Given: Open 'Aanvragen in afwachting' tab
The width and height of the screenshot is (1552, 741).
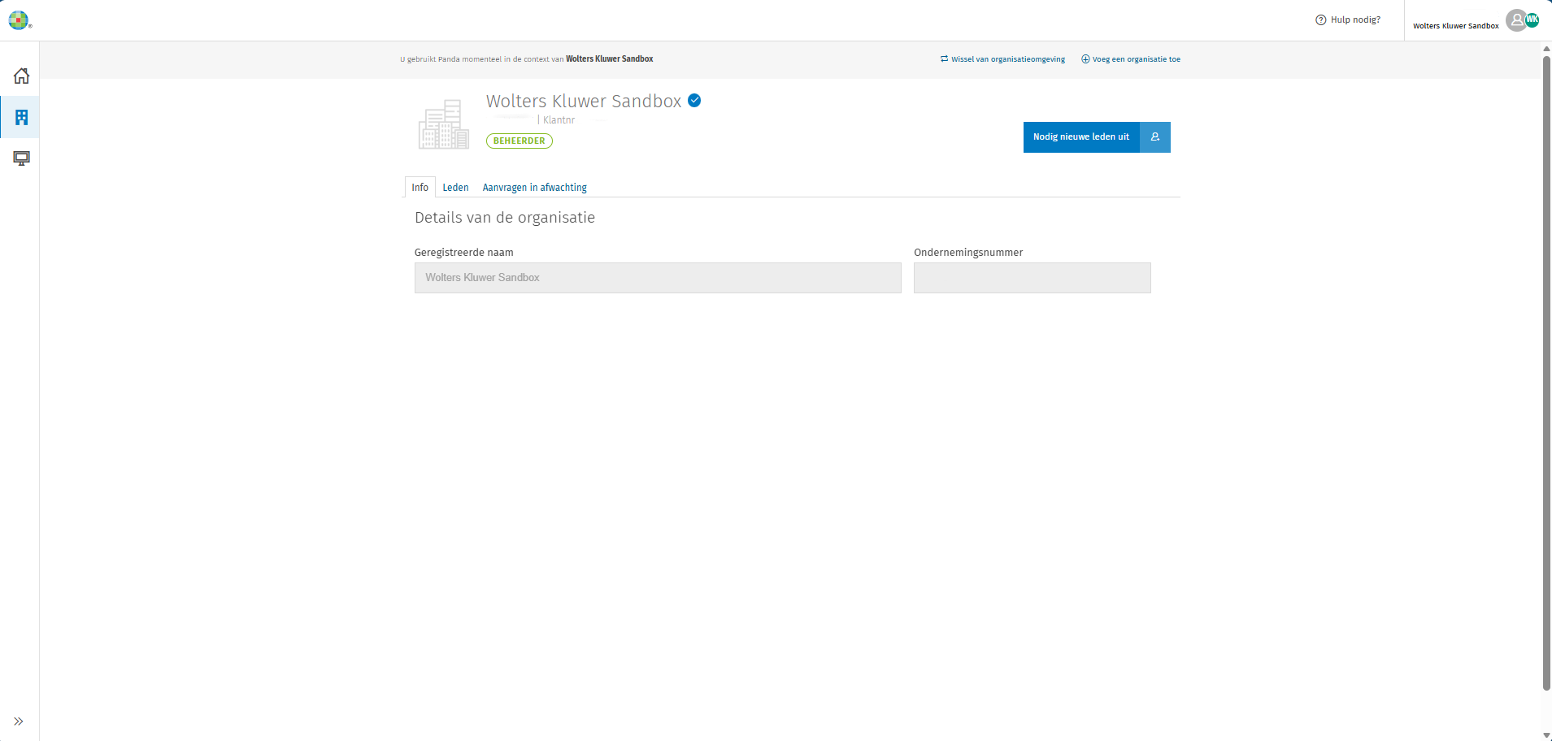Looking at the screenshot, I should tap(535, 188).
